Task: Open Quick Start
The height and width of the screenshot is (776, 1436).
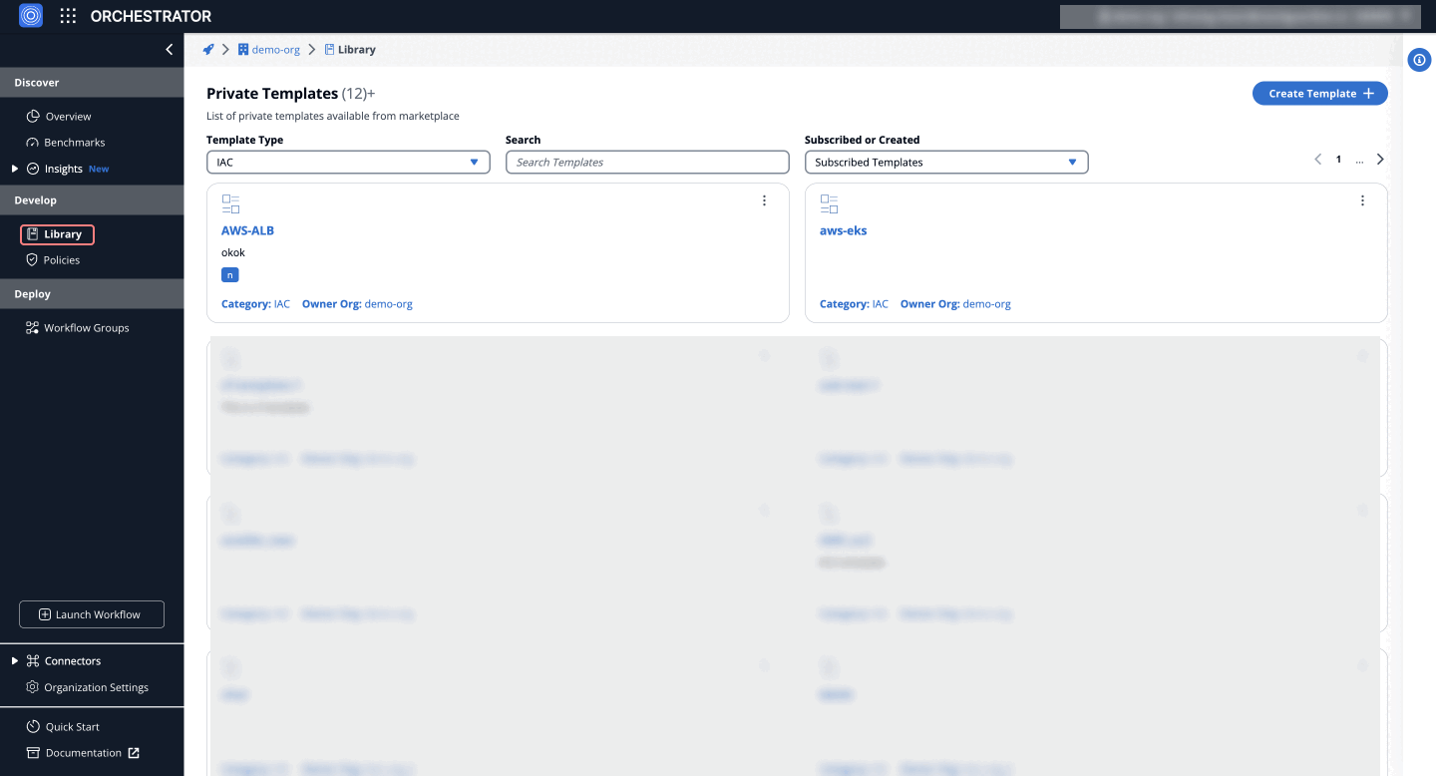Action: coord(72,727)
